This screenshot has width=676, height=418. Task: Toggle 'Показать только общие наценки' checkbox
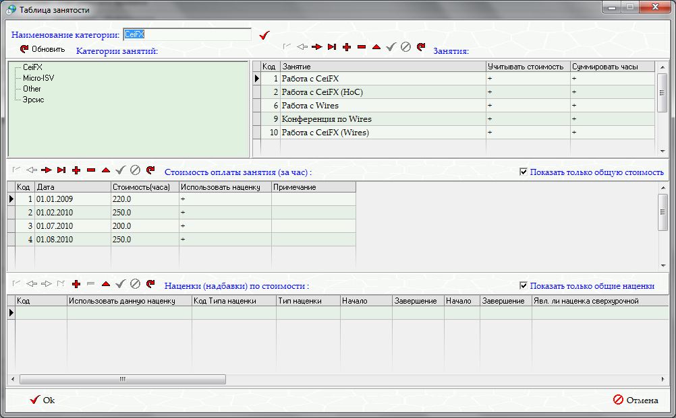tap(524, 285)
